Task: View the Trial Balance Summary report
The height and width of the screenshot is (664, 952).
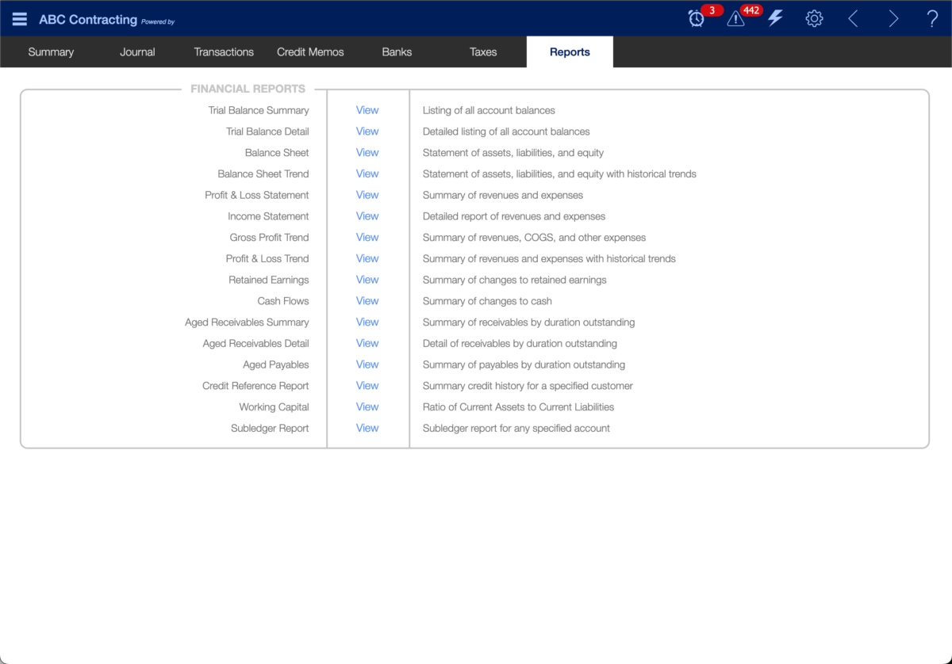Action: [367, 110]
